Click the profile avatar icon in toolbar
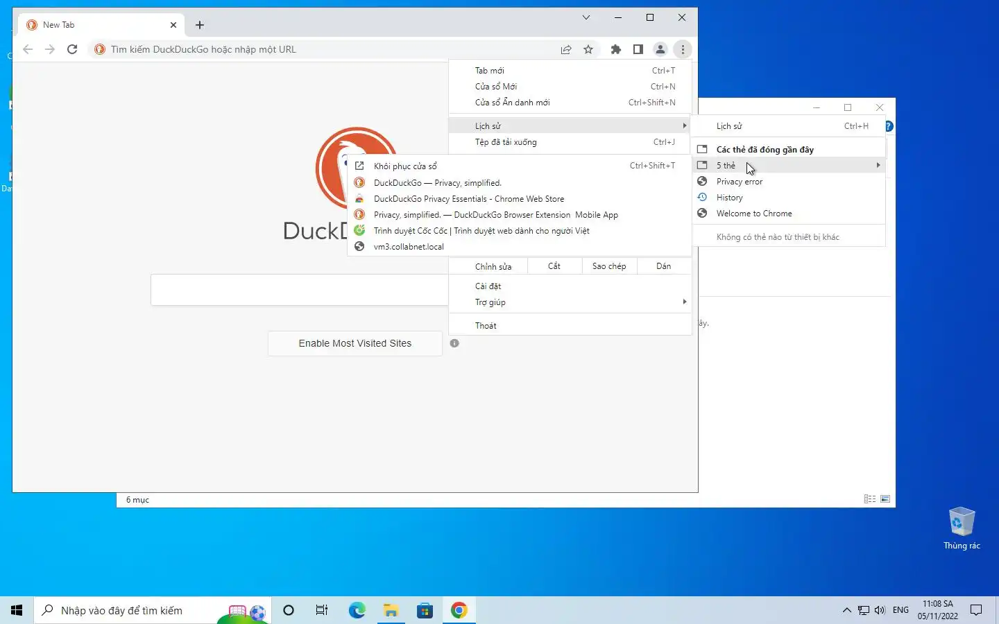The width and height of the screenshot is (999, 624). (660, 49)
